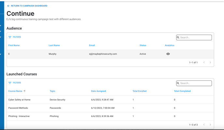Sort Audience table by Status
The width and height of the screenshot is (224, 130).
pyautogui.click(x=143, y=45)
